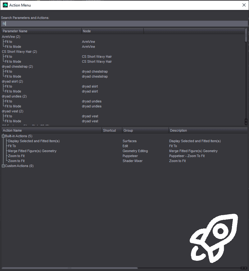
Task: Click the white rocket icon
Action: coord(214,238)
